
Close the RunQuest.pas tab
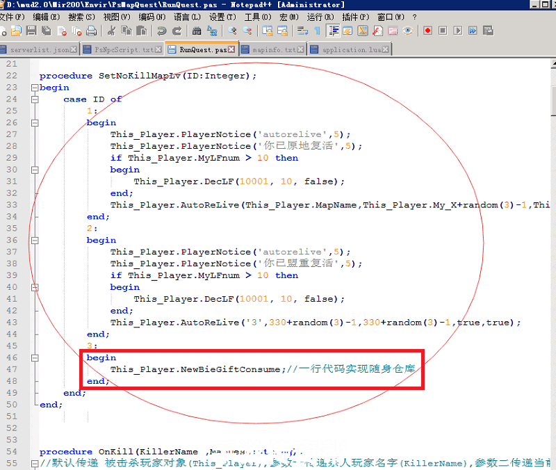click(x=231, y=49)
